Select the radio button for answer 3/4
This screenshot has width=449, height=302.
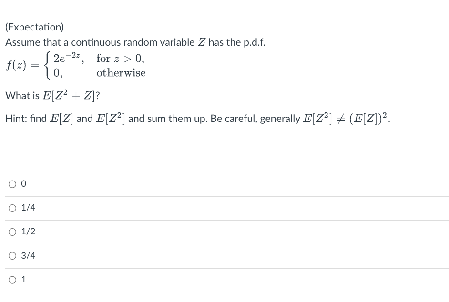tap(12, 256)
